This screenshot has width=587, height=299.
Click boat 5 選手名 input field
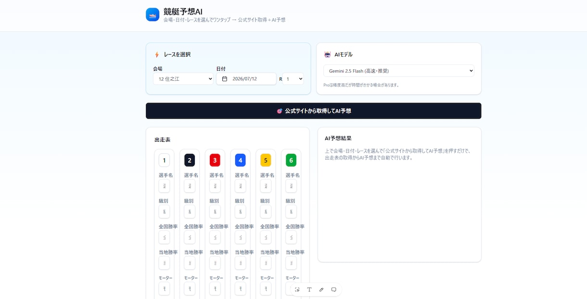266,186
